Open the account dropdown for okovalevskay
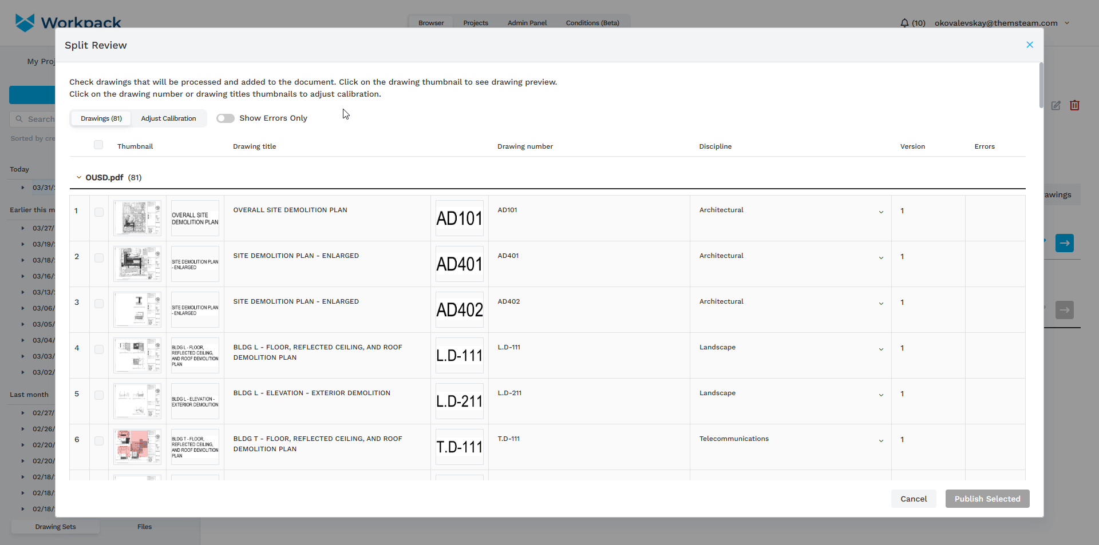Image resolution: width=1099 pixels, height=545 pixels. click(1066, 23)
